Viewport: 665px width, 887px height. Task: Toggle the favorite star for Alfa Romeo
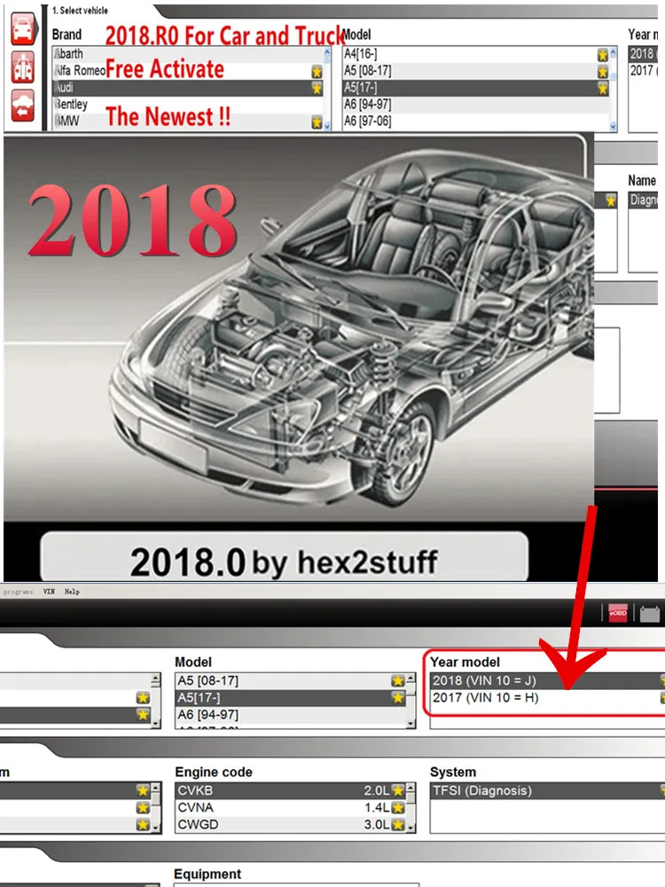pos(317,71)
